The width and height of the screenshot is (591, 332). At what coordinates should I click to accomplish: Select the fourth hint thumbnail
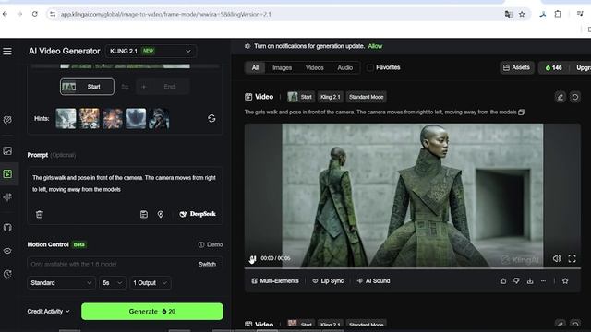[x=136, y=119]
